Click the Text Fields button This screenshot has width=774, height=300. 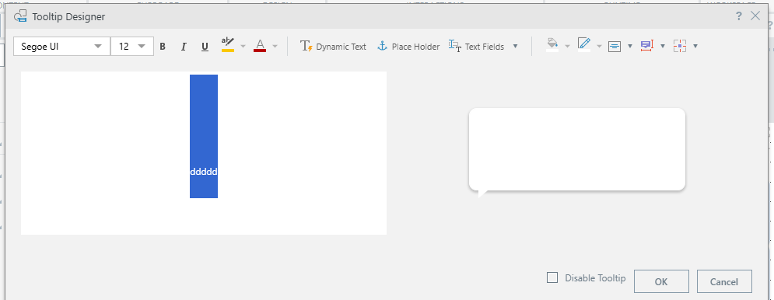(x=476, y=47)
